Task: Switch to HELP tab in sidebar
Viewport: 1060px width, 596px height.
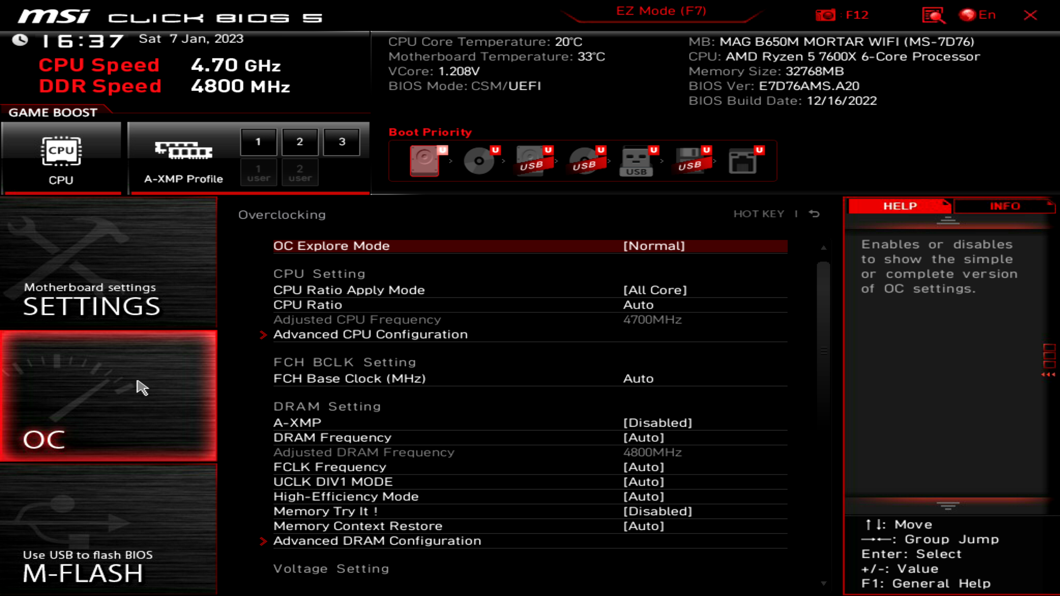Action: [900, 206]
